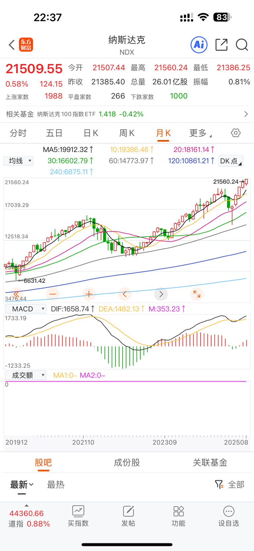The height and width of the screenshot is (551, 254).
Task: Tap the 202110 date axis label
Action: point(83,442)
